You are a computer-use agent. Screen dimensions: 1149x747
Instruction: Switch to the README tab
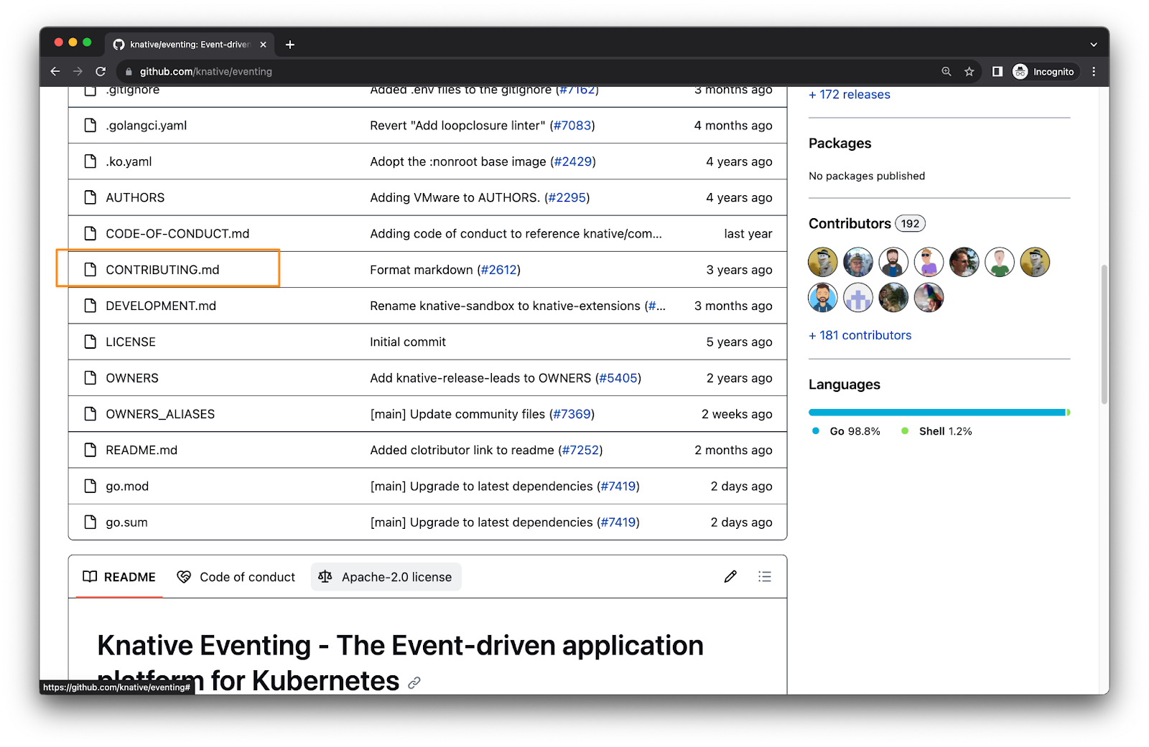click(119, 577)
